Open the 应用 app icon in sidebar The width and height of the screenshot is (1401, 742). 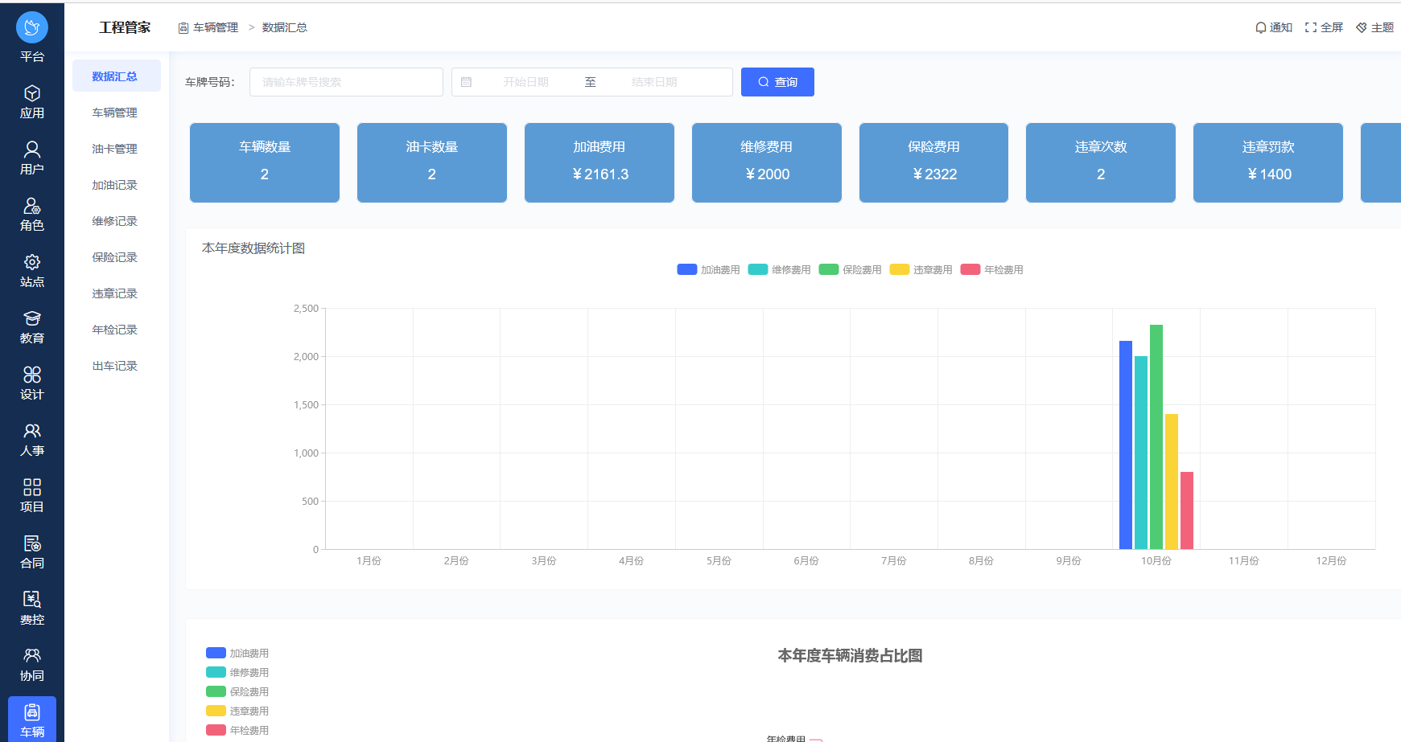(32, 94)
